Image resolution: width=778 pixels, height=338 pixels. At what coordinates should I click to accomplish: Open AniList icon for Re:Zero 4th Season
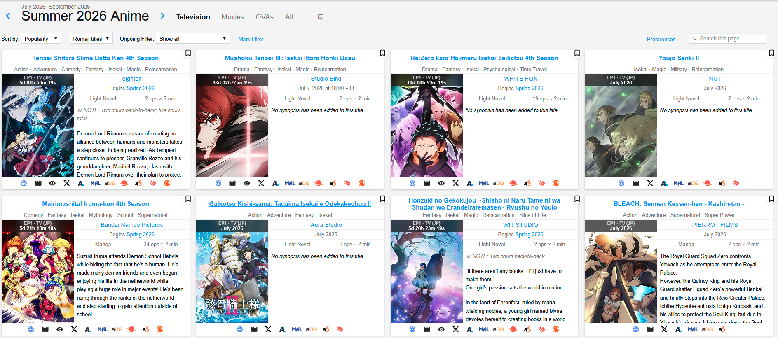pos(470,183)
